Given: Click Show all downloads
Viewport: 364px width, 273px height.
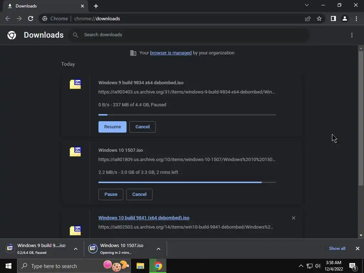Looking at the screenshot, I should click(x=337, y=248).
